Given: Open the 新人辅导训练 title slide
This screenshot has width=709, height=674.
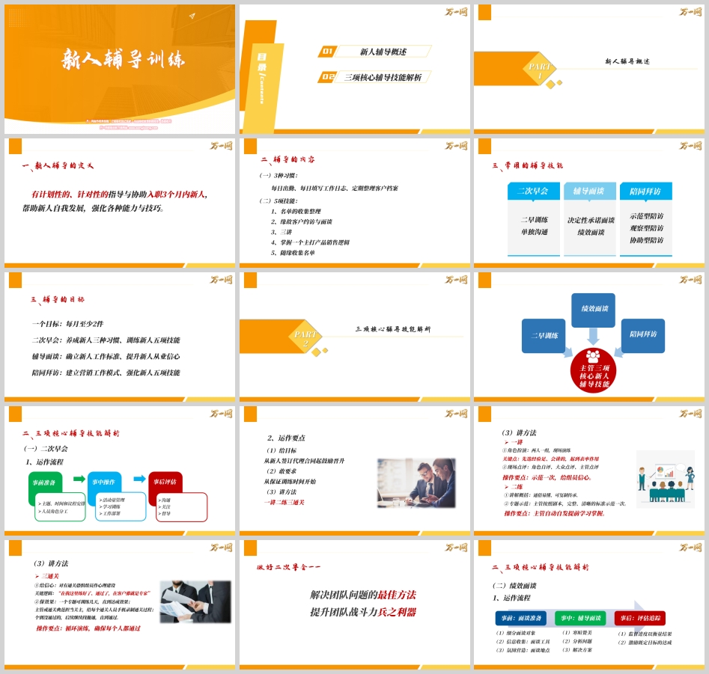Looking at the screenshot, I should [x=120, y=69].
